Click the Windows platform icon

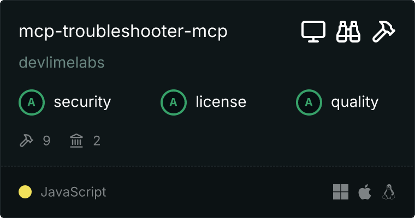coord(341,192)
